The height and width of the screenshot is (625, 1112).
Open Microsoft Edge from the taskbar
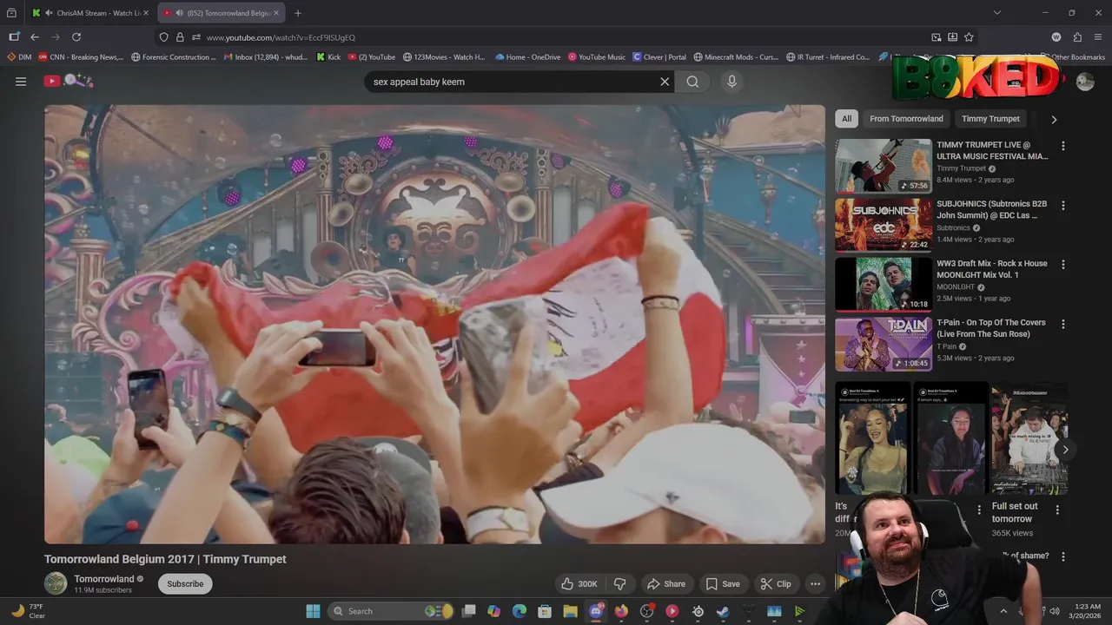coord(520,611)
